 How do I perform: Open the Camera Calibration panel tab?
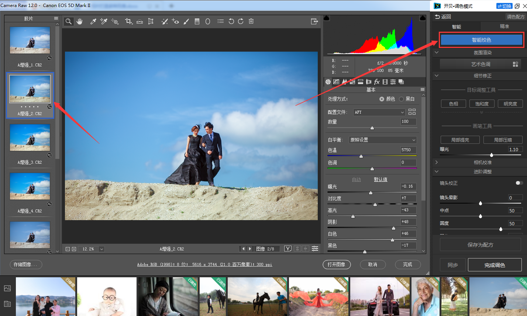[x=385, y=81]
